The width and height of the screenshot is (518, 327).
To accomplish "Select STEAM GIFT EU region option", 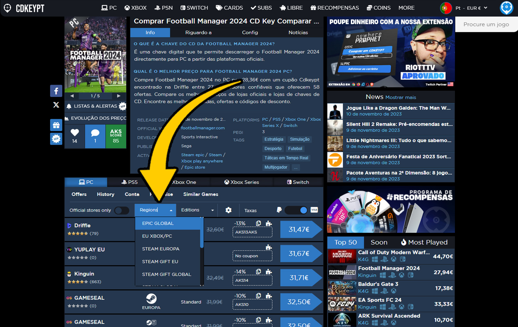I will [x=168, y=261].
